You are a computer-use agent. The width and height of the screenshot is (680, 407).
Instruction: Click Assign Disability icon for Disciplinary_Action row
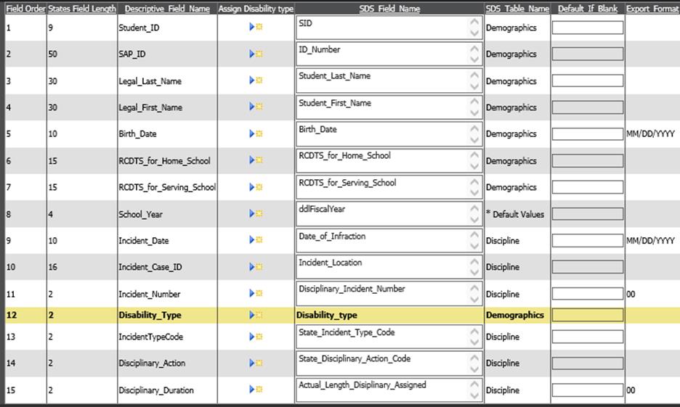tap(256, 363)
